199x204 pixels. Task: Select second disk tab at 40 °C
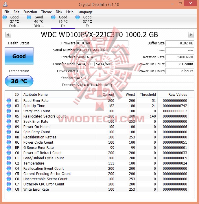coord(39,21)
